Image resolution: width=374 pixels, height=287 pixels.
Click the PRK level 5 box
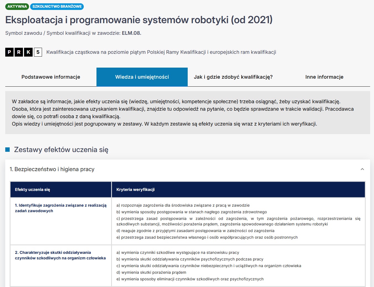pyautogui.click(x=38, y=52)
